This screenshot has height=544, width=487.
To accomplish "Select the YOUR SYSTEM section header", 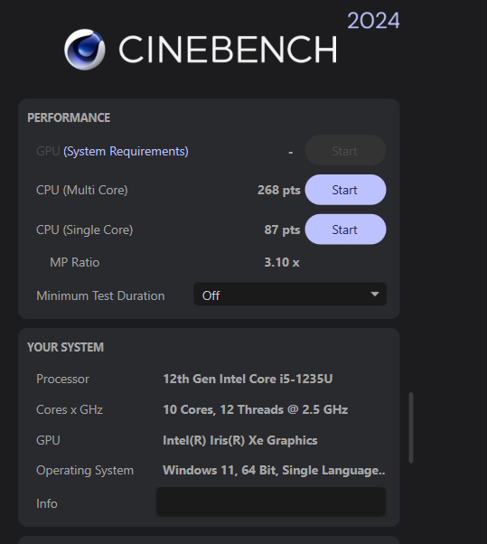I will 65,347.
